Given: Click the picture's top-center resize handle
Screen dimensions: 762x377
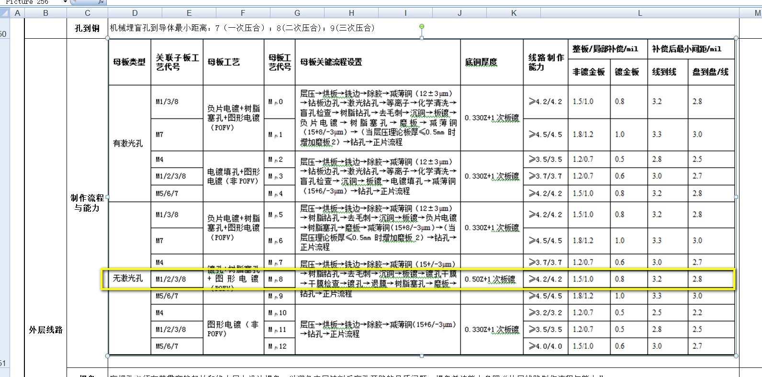Looking at the screenshot, I should [x=422, y=38].
